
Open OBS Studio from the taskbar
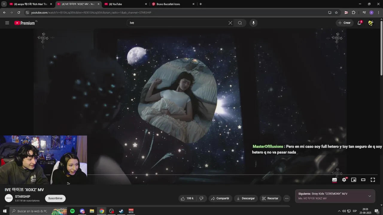coord(112,211)
